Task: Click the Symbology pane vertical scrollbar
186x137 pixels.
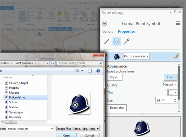Action: [179, 83]
